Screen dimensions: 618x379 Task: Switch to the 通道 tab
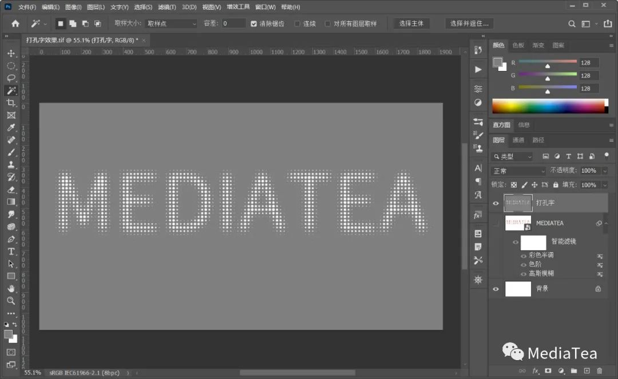click(518, 140)
